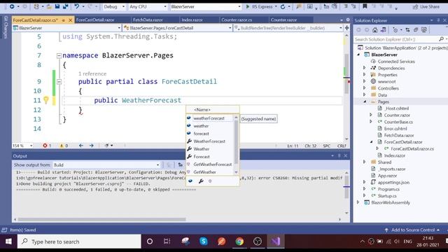Switch to ForeCastDetail.razor tab
Image resolution: width=448 pixels, height=252 pixels.
[x=95, y=20]
